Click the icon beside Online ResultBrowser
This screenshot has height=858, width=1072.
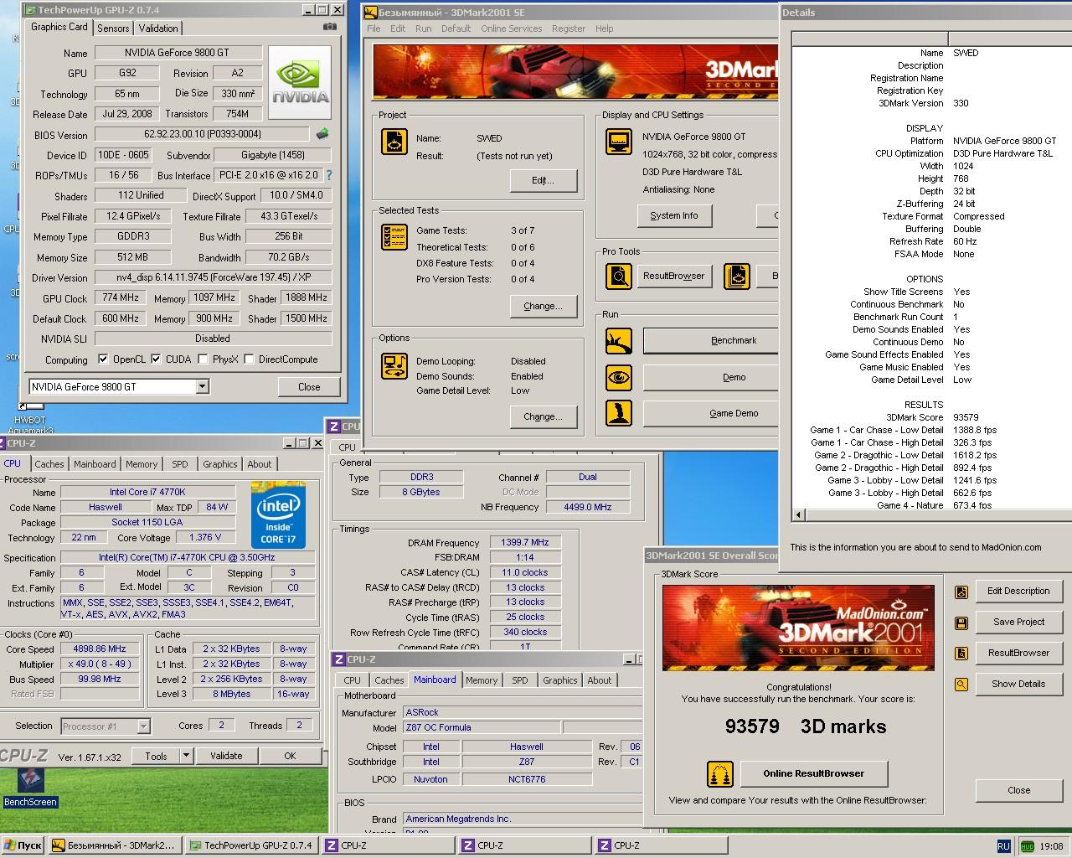[720, 774]
